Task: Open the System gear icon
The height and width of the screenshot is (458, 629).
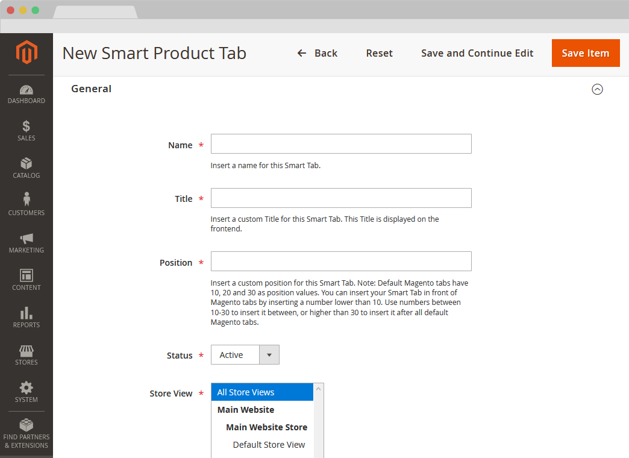Action: (27, 388)
